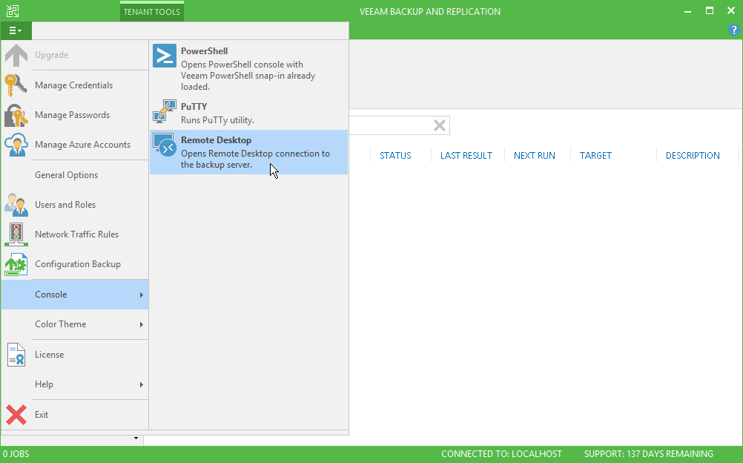Click 'CONNECTED TO: LOCALHOST' in status bar

(x=501, y=454)
